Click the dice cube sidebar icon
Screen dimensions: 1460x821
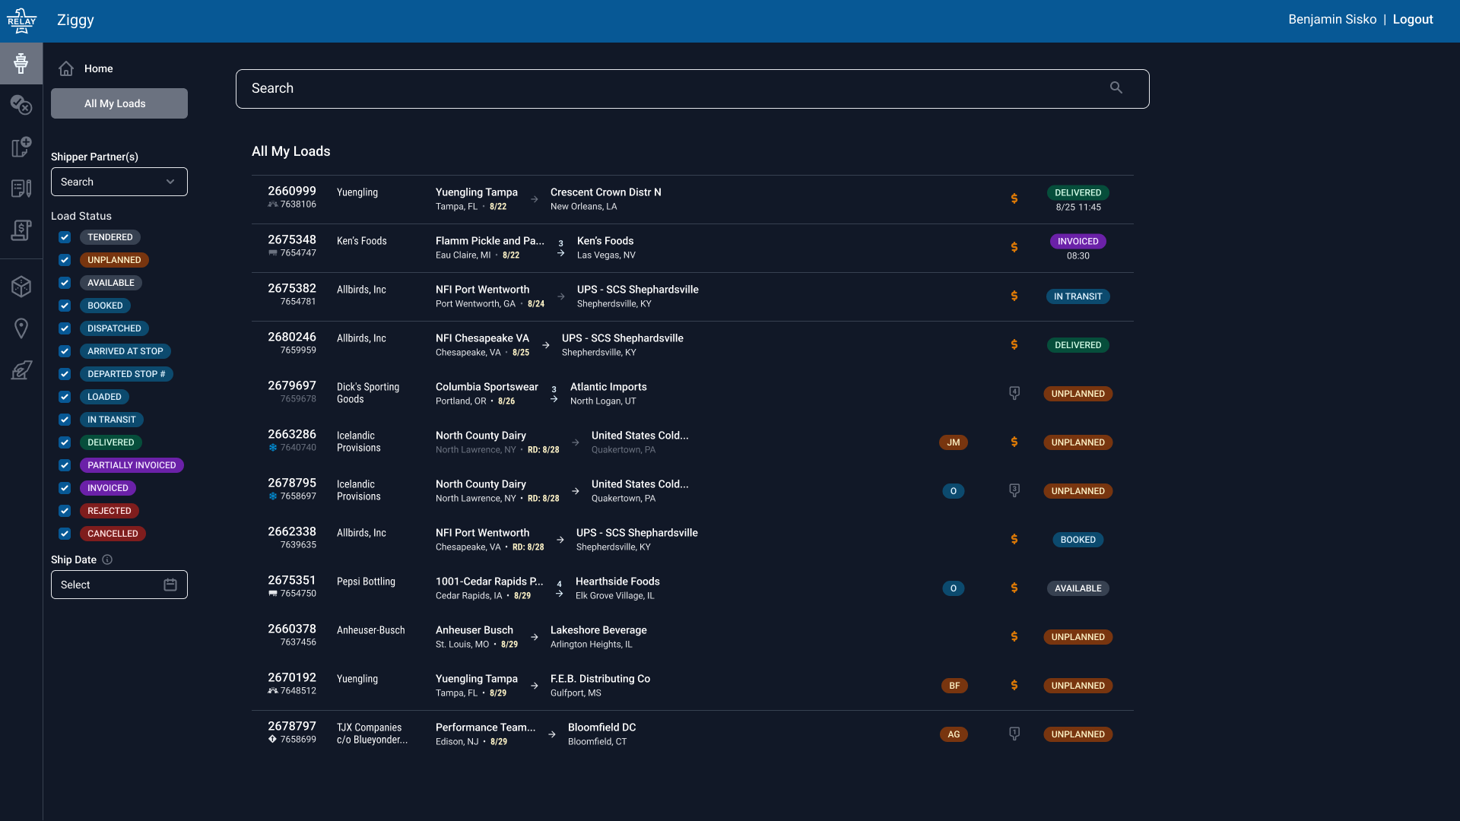click(21, 287)
